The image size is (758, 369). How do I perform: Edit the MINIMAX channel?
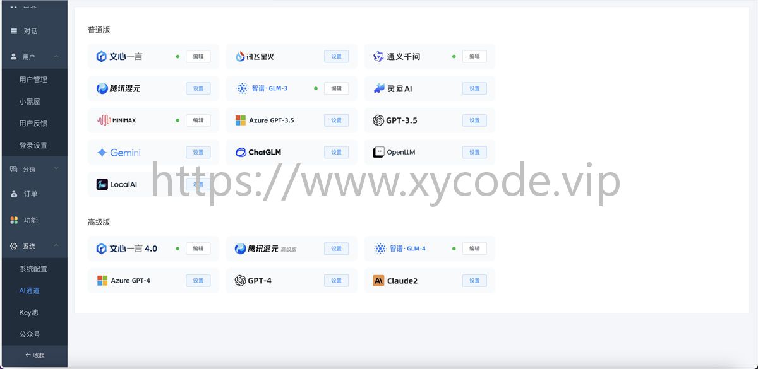point(198,120)
